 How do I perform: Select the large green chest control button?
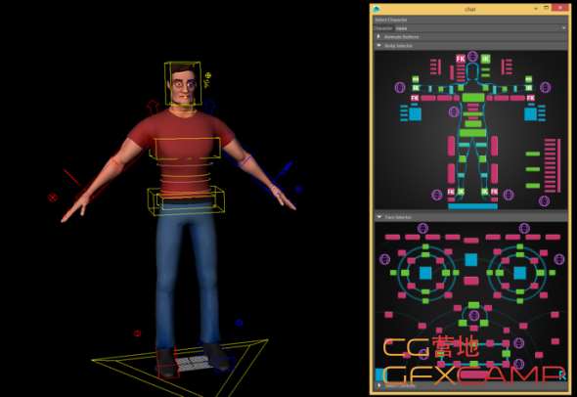(473, 98)
